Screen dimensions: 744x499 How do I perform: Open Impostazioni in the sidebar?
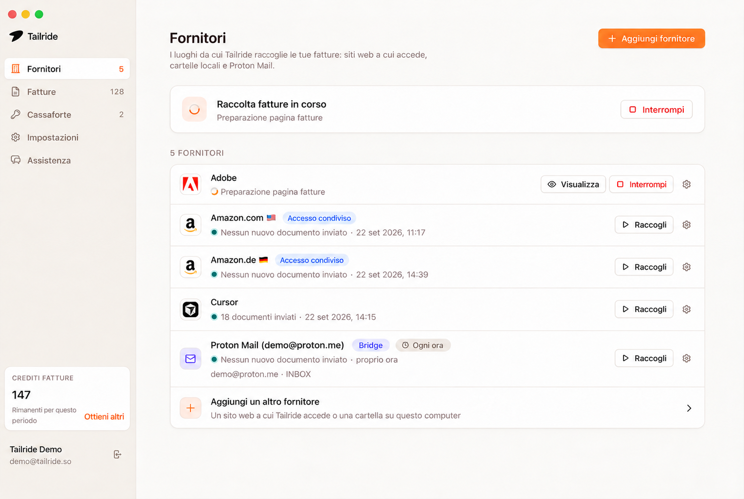click(67, 138)
